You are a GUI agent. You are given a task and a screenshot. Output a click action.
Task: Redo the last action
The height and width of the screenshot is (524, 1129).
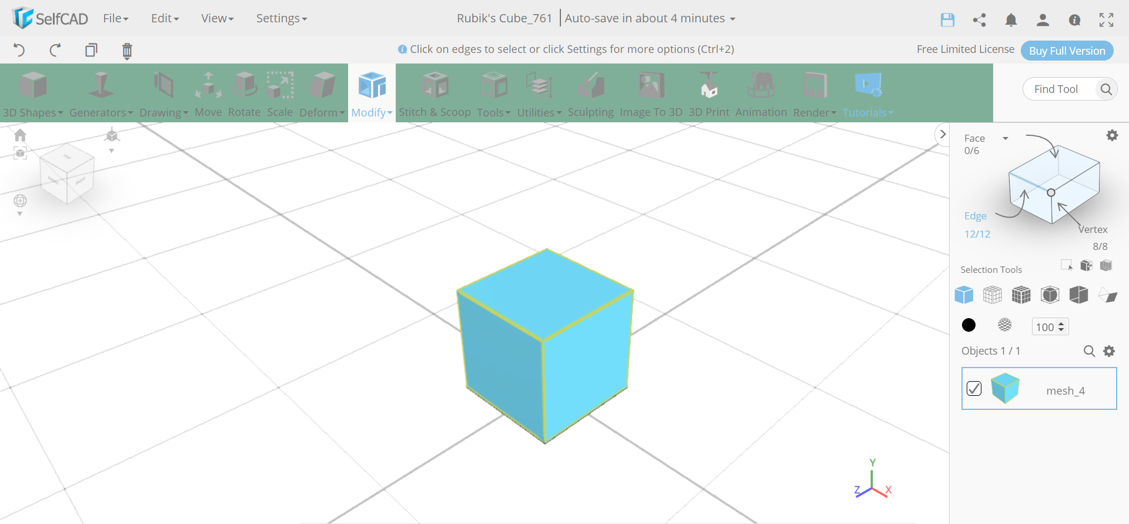point(55,50)
